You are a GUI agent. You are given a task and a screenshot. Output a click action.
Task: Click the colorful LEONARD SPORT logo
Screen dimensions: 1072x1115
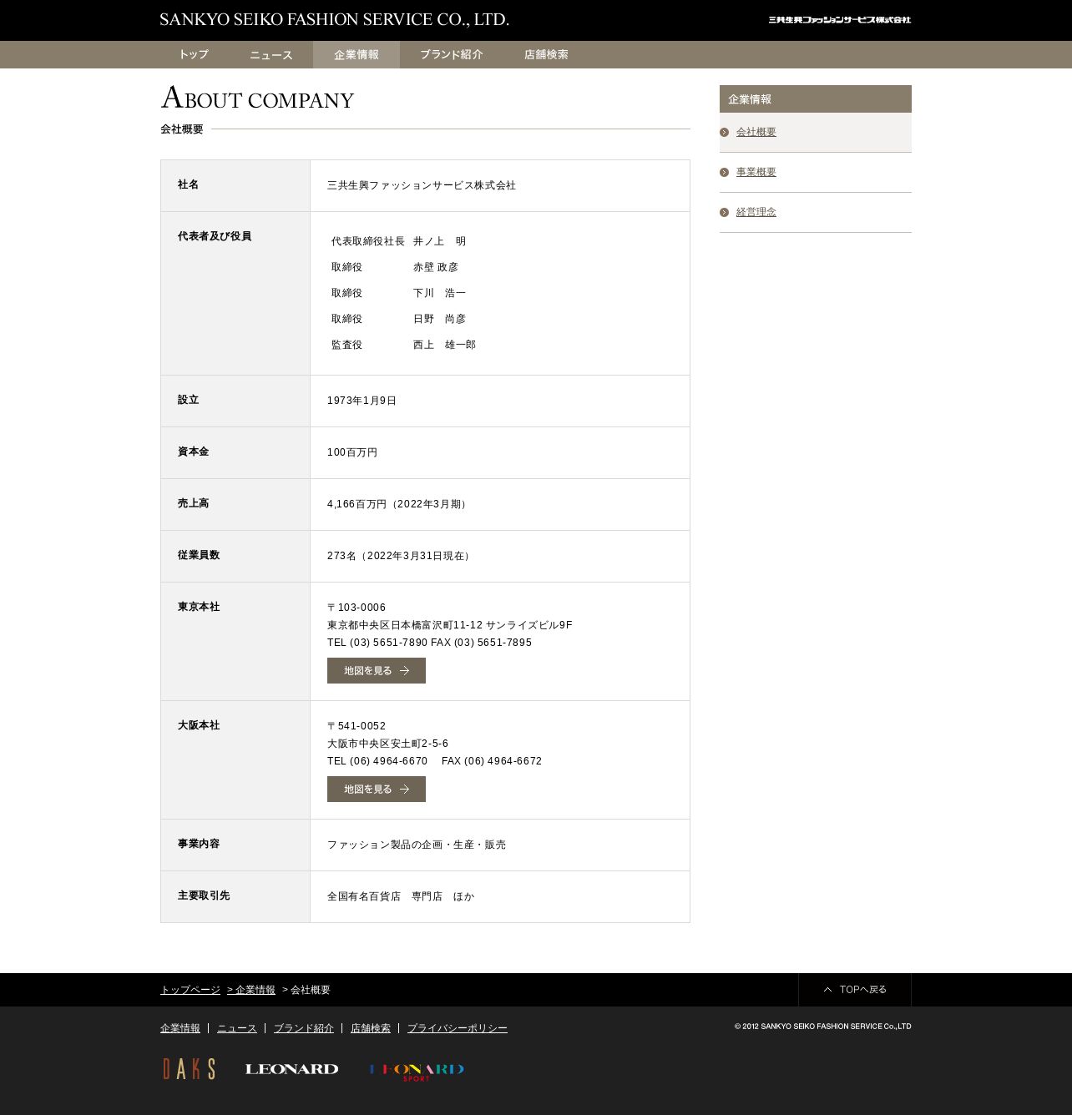(x=417, y=1071)
